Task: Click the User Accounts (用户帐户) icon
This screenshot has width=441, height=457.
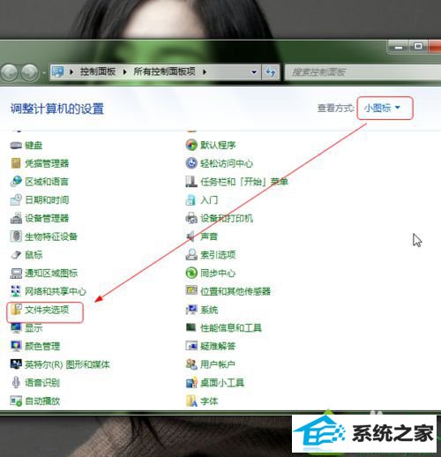Action: [191, 364]
